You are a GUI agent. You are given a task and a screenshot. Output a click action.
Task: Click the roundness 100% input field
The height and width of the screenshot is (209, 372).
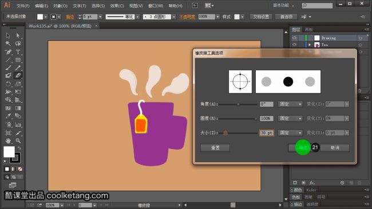(x=267, y=118)
